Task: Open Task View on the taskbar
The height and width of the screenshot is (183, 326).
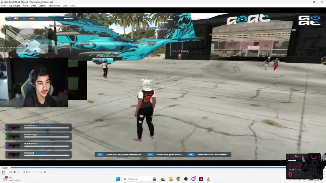Action: coord(163,179)
